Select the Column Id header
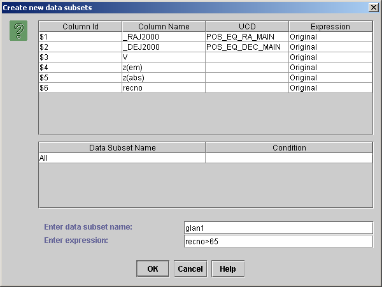The image size is (382, 287). (x=80, y=26)
